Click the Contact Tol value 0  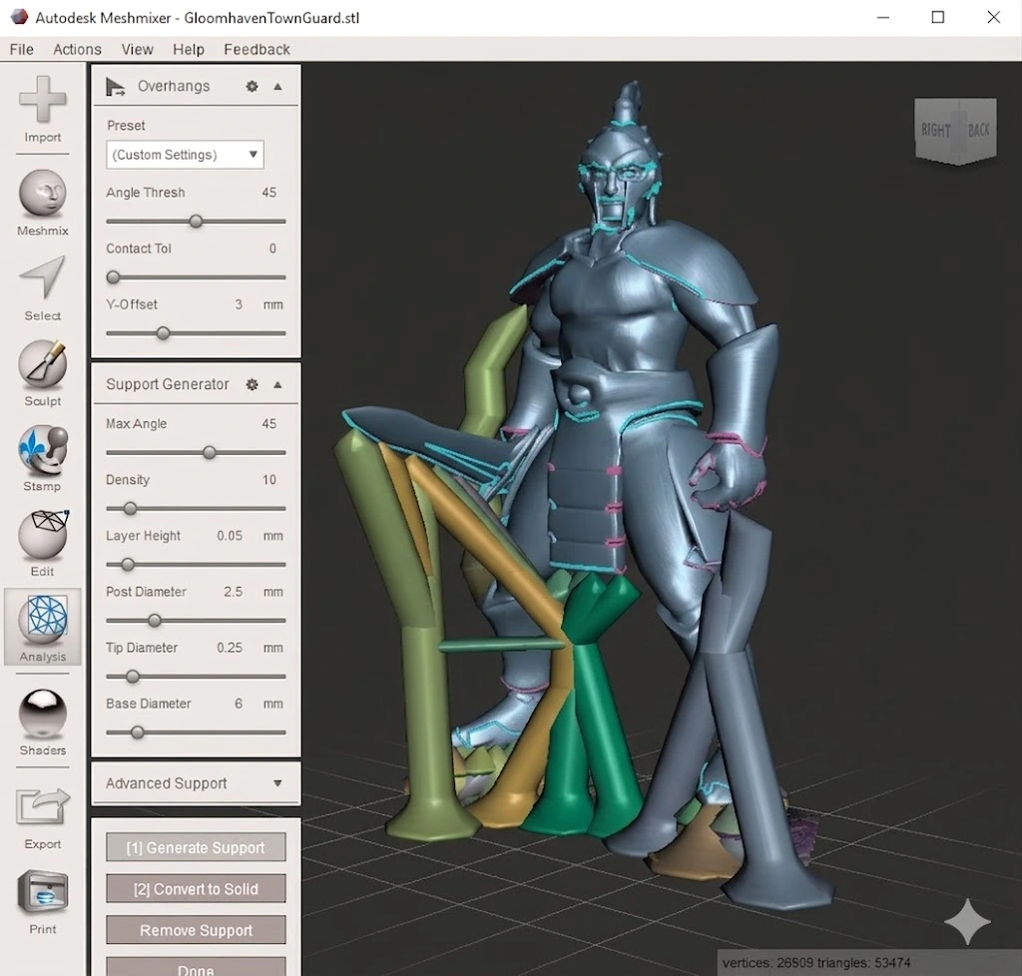tap(272, 248)
